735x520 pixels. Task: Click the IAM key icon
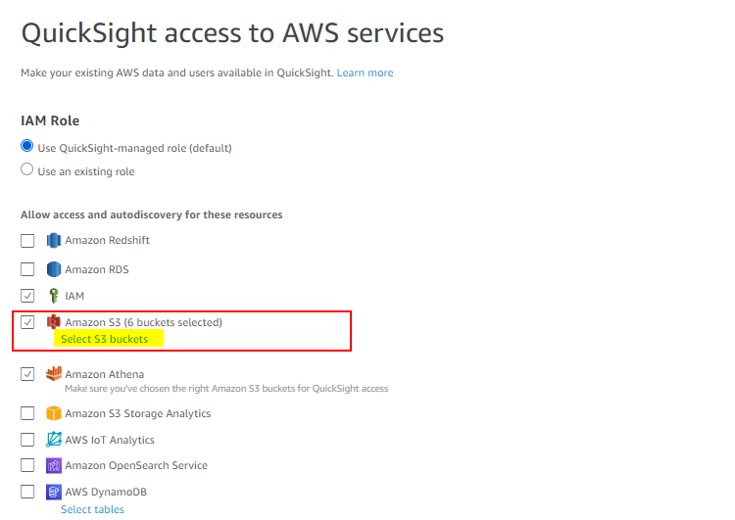tap(54, 296)
